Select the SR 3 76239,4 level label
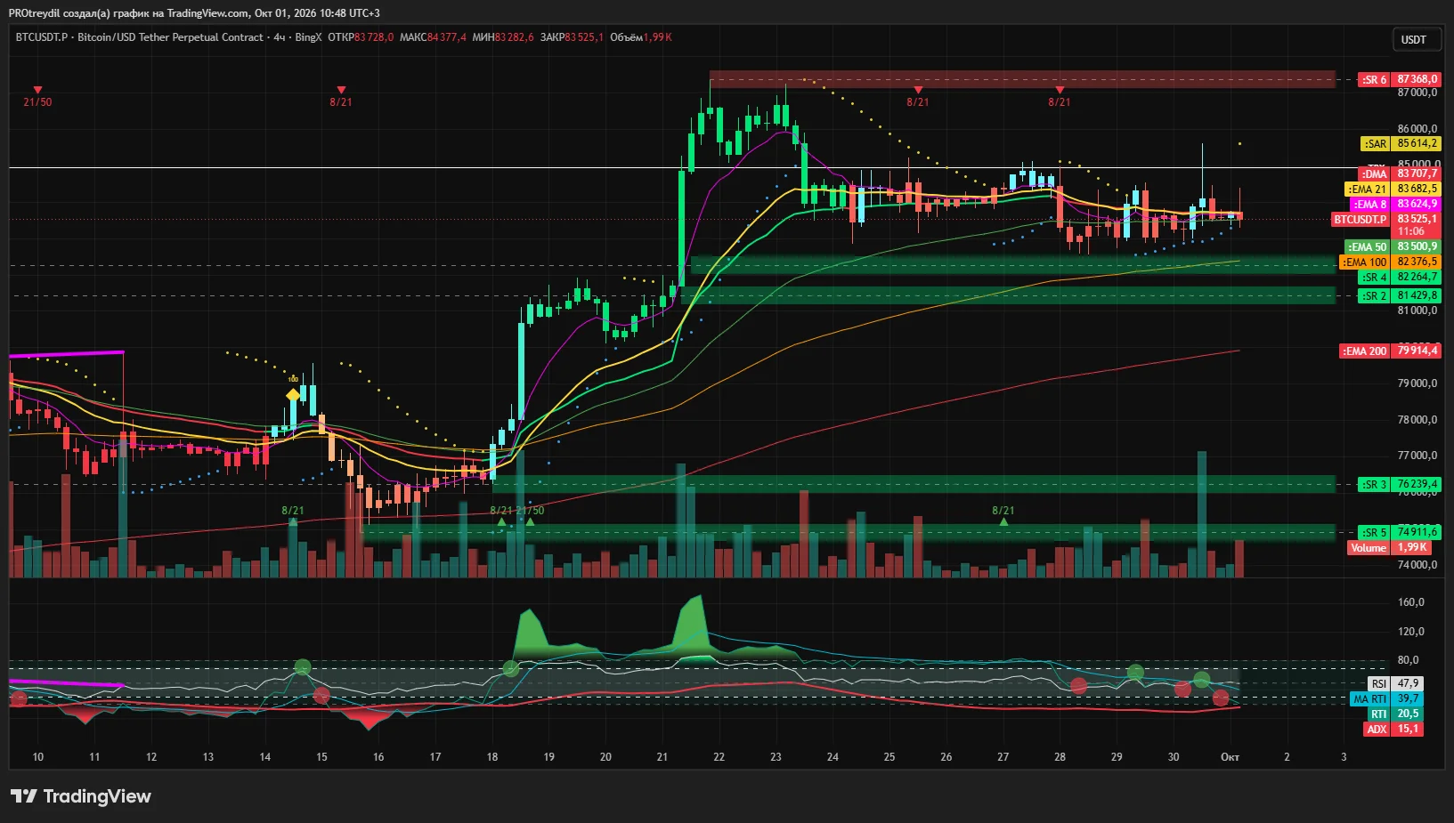Viewport: 1454px width, 823px height. point(1400,484)
